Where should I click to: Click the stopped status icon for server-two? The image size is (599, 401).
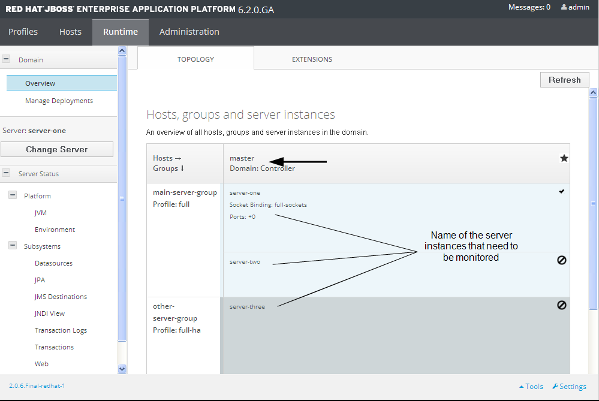(x=562, y=260)
